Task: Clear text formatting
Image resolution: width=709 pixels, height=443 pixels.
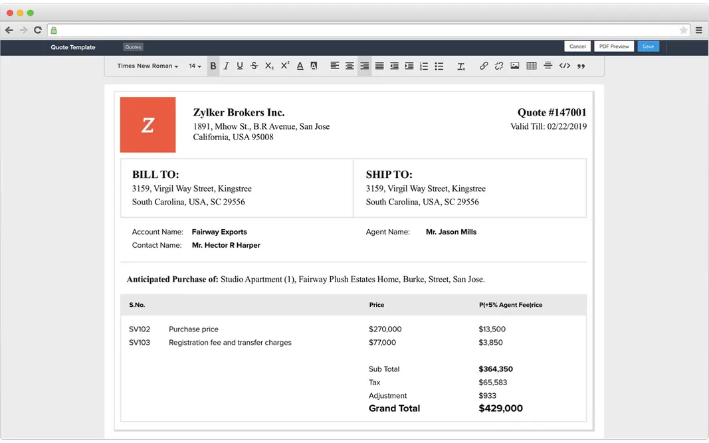Action: point(461,66)
